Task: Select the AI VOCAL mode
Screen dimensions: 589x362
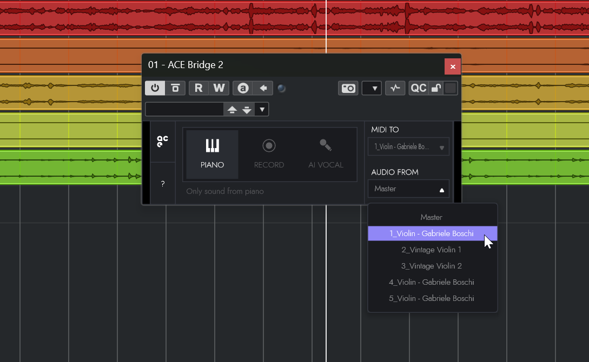Action: pos(326,154)
